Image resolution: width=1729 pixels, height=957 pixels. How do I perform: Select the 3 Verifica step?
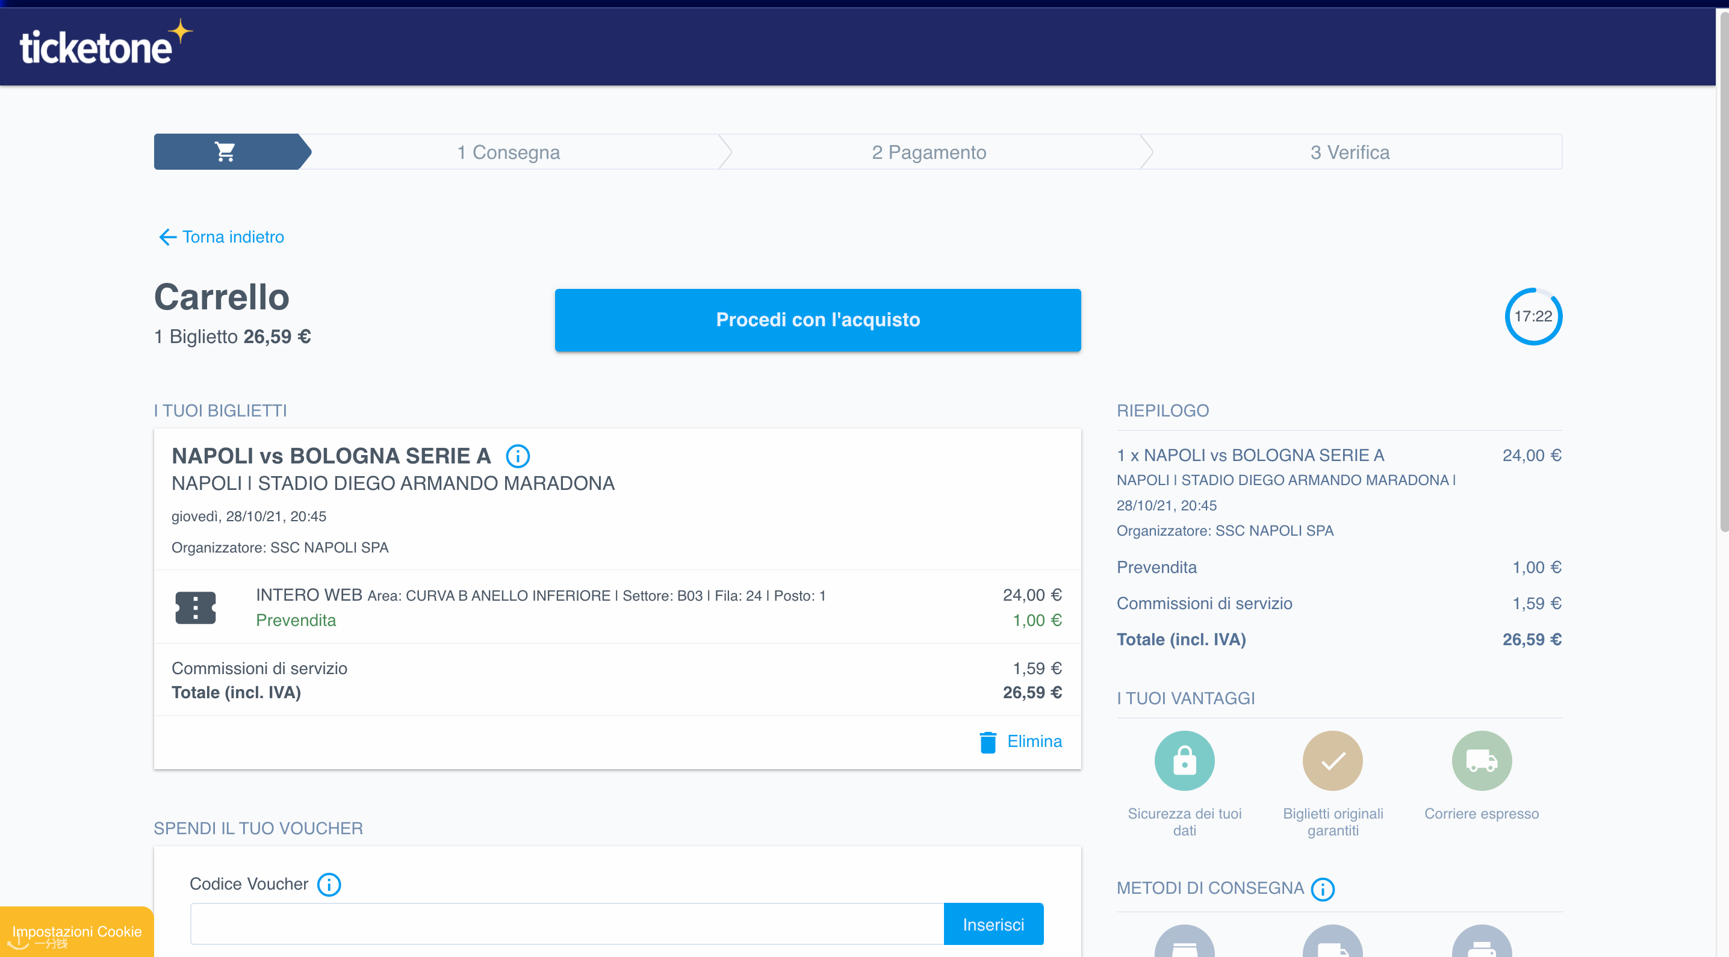coord(1349,152)
